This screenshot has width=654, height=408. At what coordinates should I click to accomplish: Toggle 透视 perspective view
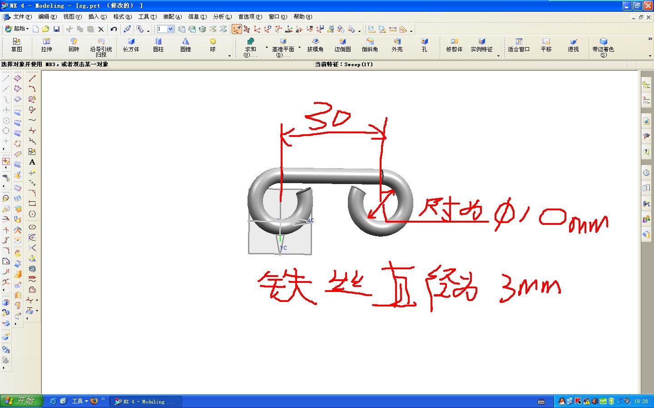tap(573, 45)
